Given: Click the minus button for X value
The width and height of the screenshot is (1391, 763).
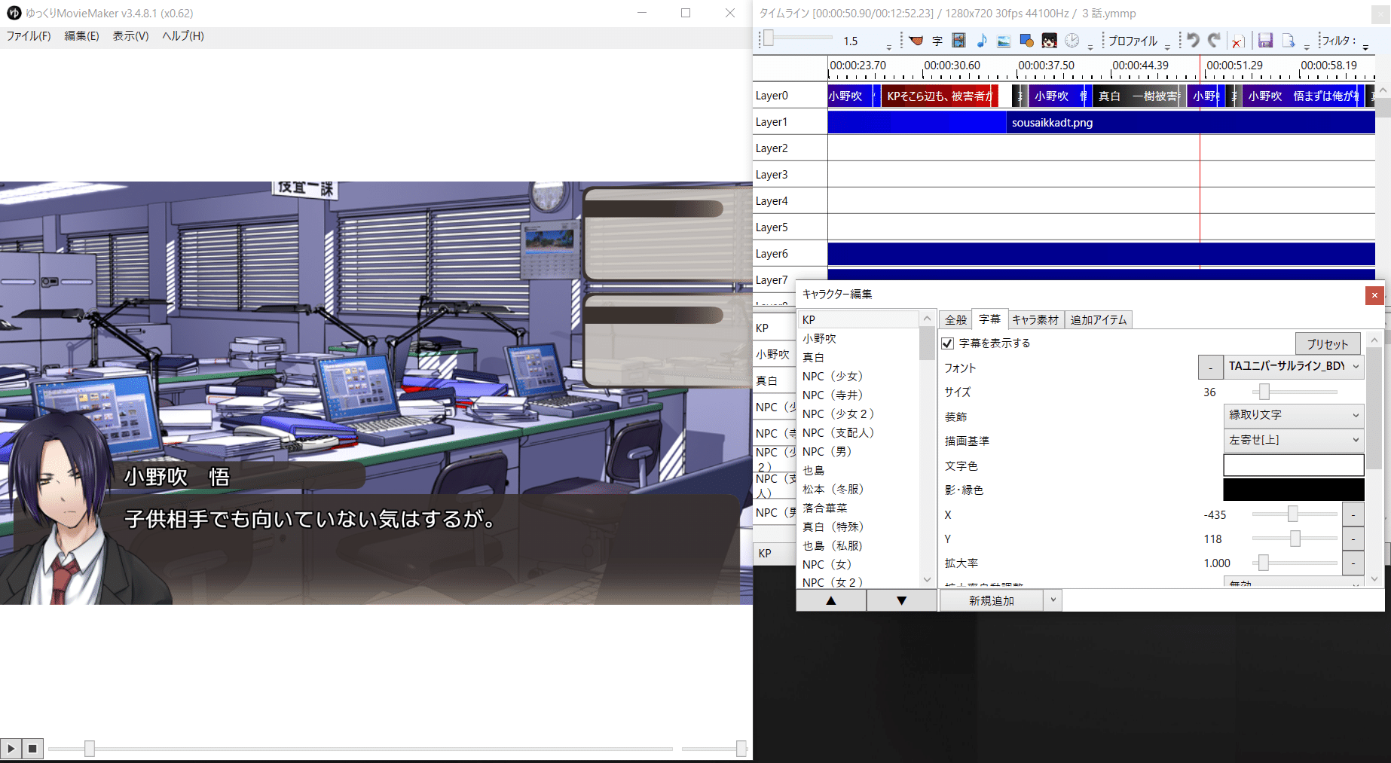Looking at the screenshot, I should point(1353,514).
